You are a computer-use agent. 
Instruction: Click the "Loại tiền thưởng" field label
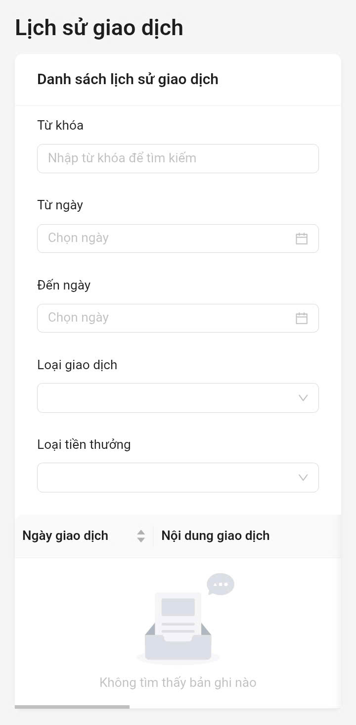(x=84, y=444)
